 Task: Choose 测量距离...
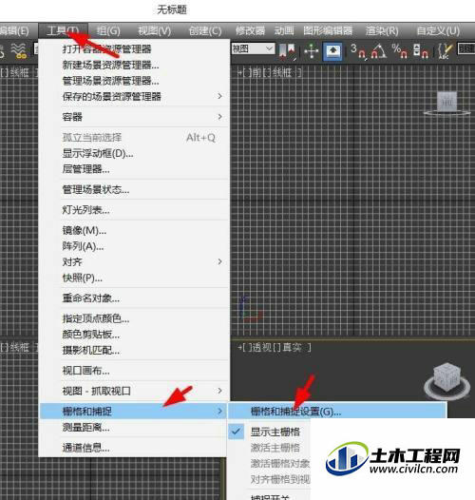click(x=134, y=428)
